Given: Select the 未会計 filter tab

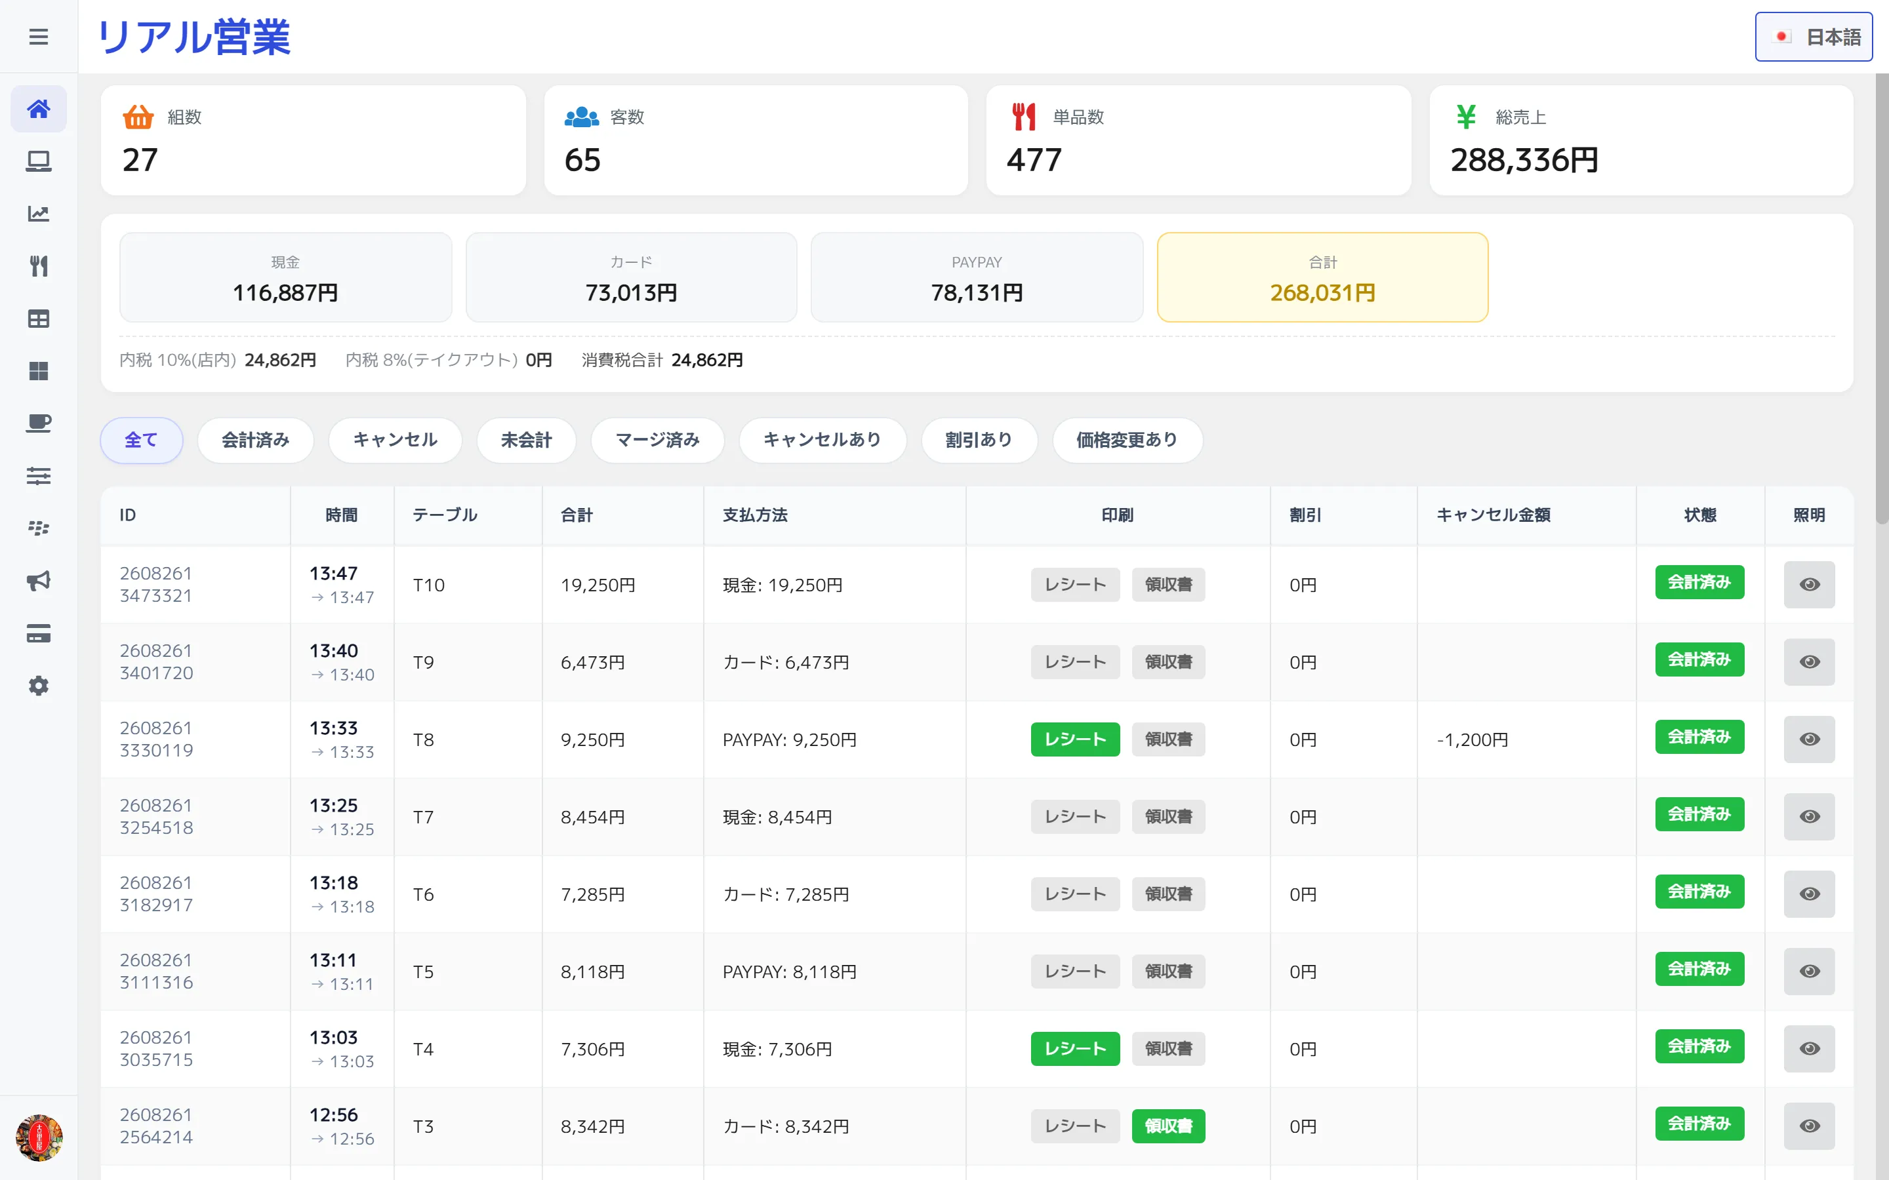Looking at the screenshot, I should [x=526, y=440].
